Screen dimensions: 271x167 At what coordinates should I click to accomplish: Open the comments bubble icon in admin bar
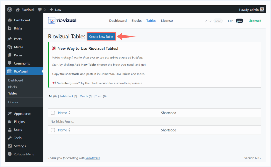[40, 10]
